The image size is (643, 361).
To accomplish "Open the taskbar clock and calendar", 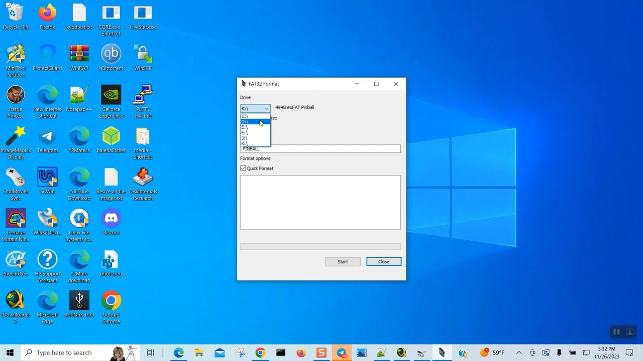I will click(607, 352).
